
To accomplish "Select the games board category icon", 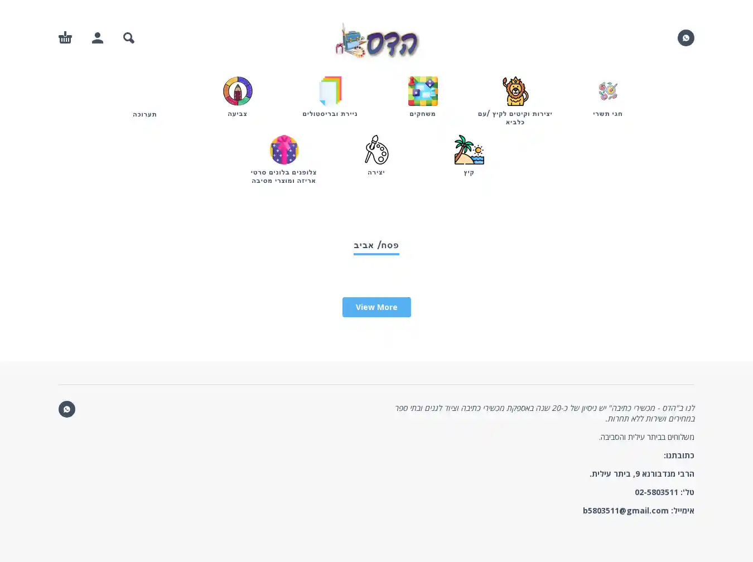I will (423, 91).
